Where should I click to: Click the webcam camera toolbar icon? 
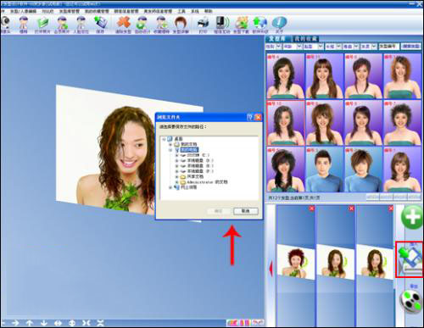tap(6, 23)
